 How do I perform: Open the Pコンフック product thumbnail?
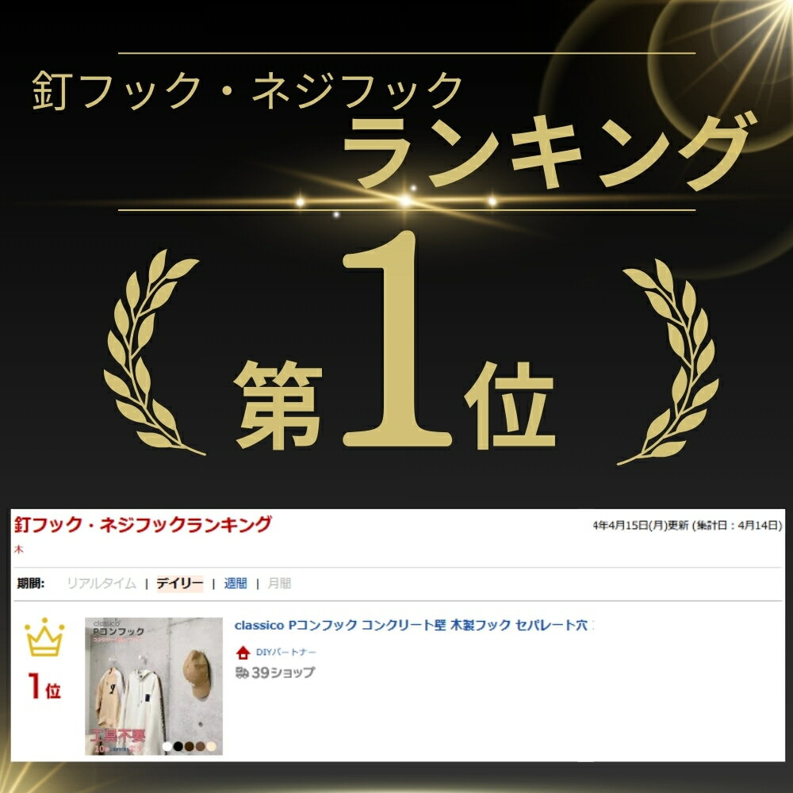click(154, 686)
